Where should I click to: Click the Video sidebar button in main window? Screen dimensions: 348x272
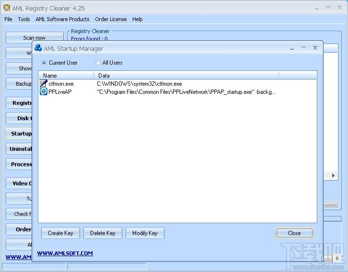pos(19,183)
